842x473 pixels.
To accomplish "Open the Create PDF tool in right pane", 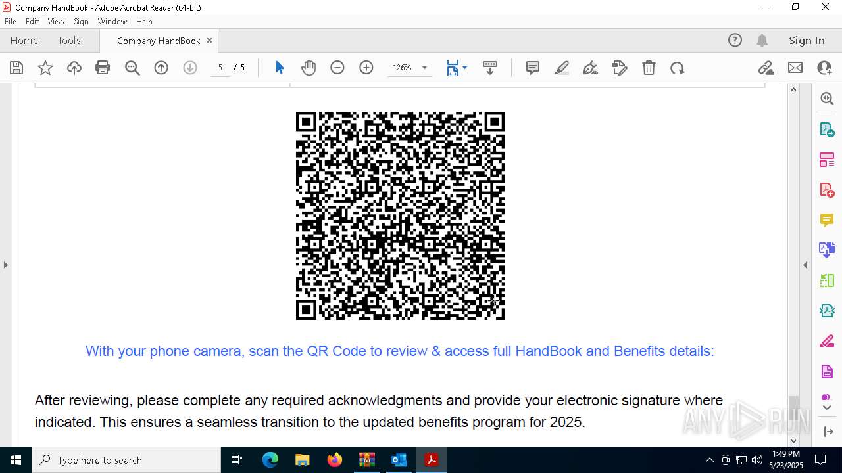I will coord(827,189).
